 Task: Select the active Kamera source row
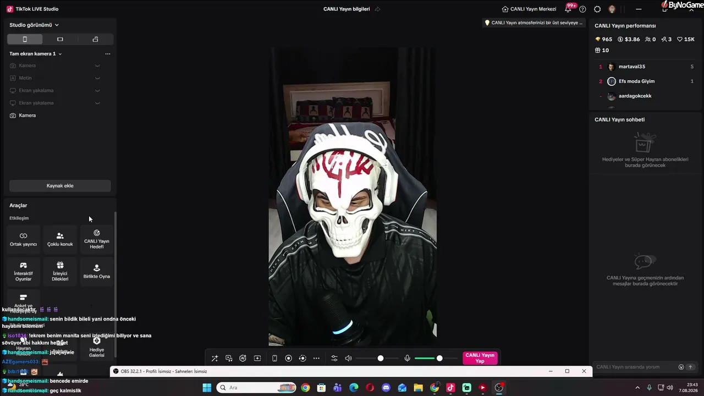(60, 116)
